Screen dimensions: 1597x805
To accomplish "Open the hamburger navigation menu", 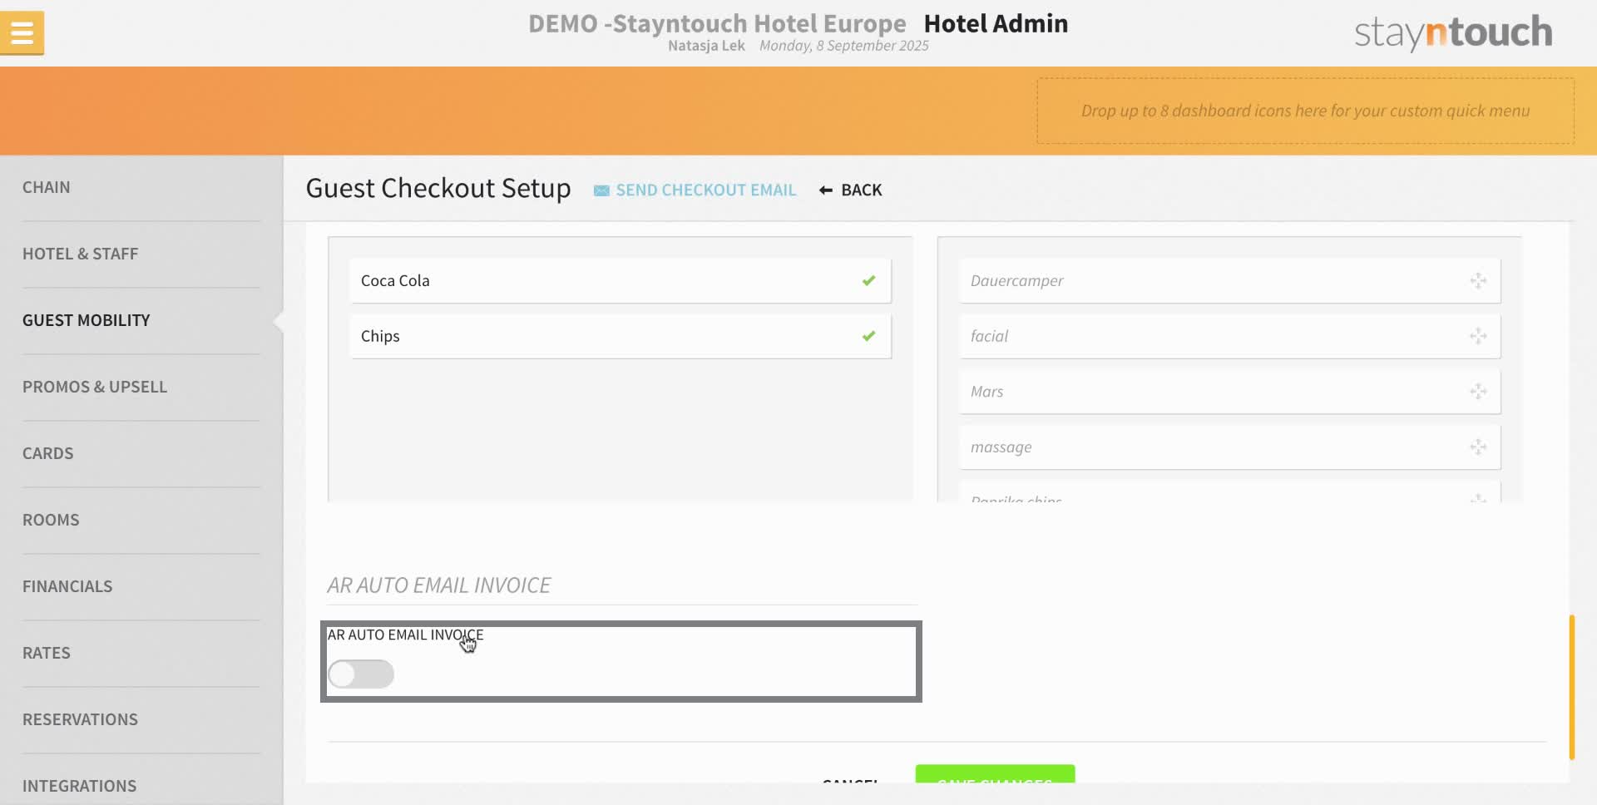I will (22, 32).
